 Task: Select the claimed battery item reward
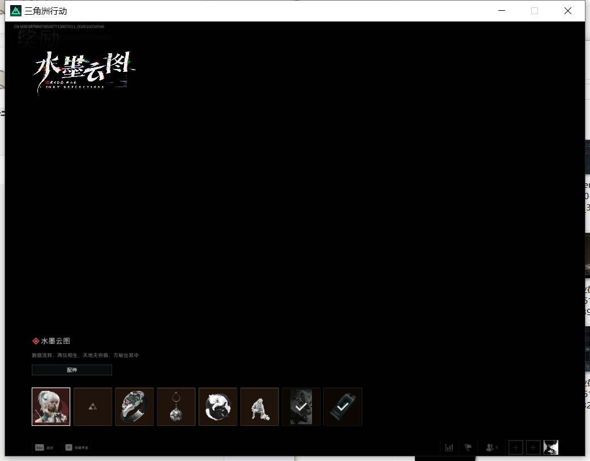(x=343, y=407)
